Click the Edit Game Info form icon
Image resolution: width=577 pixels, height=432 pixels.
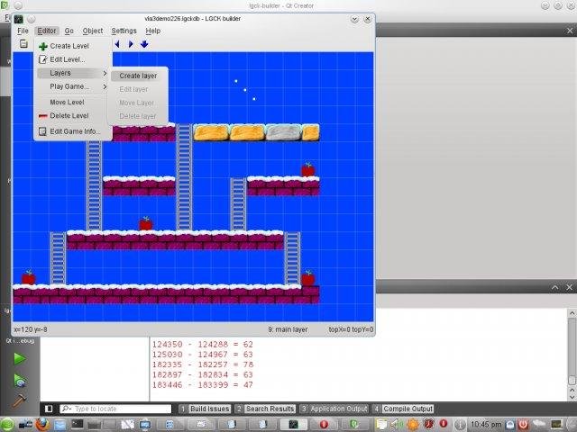(42, 131)
